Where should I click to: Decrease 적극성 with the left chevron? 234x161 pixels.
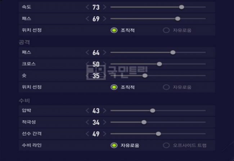click(87, 122)
